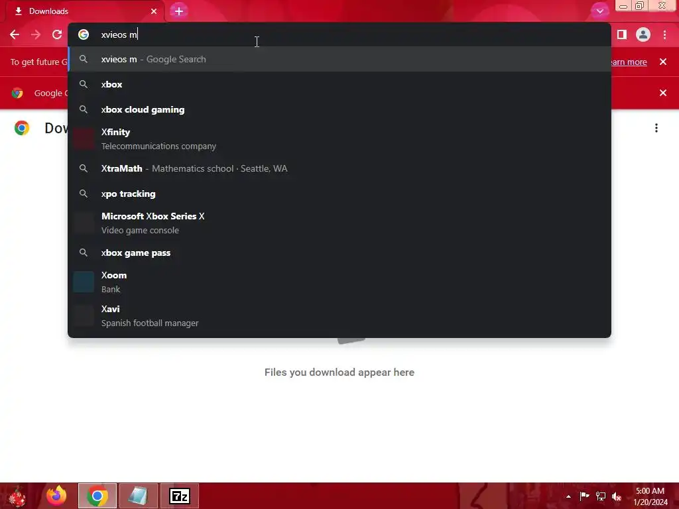Open a new tab with plus button
679x509 pixels.
[179, 11]
